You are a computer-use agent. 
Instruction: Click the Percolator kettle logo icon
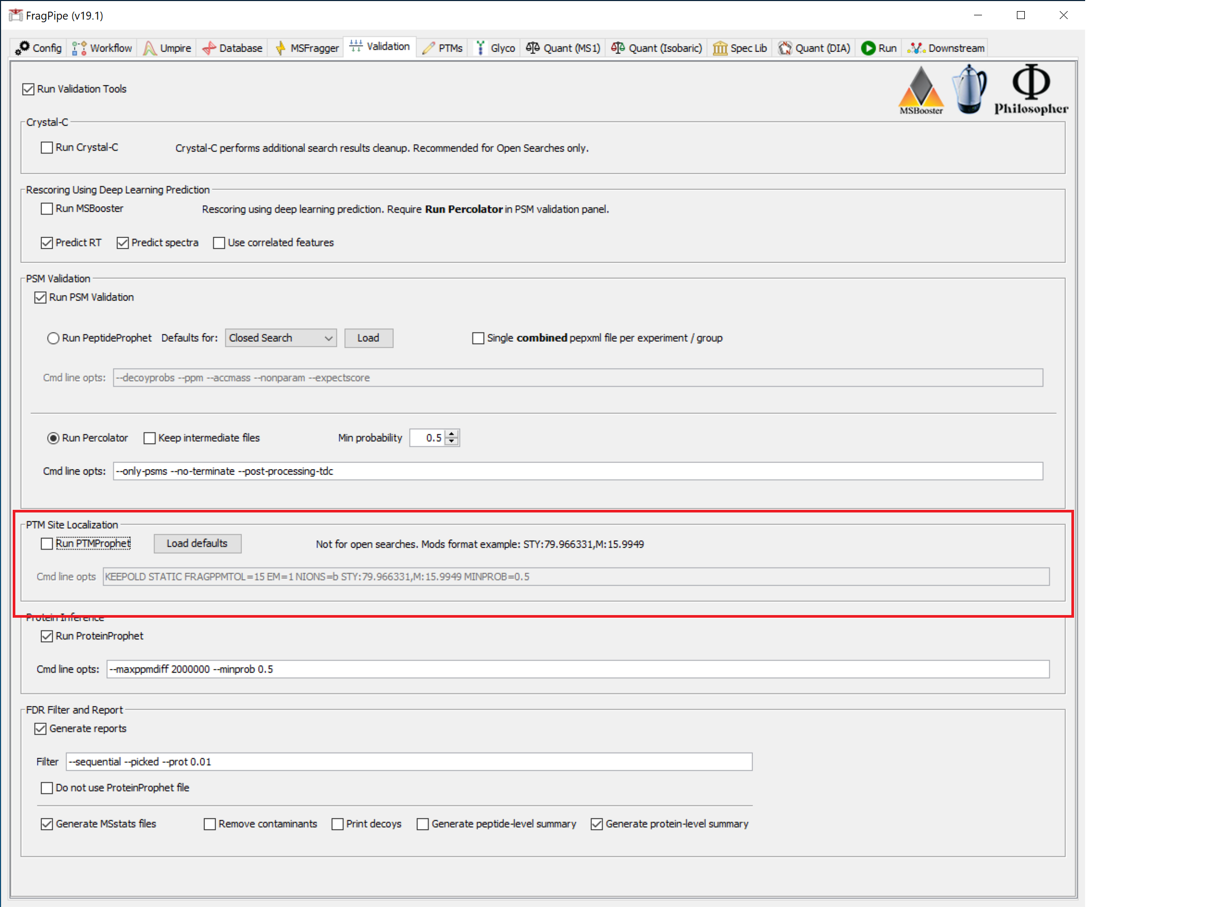969,88
